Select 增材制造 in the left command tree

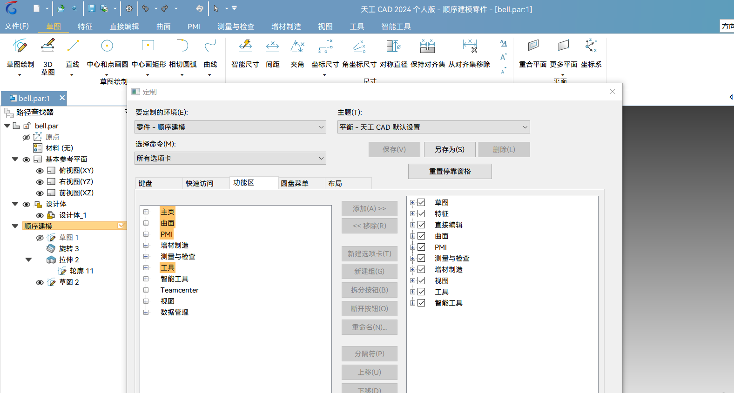pos(175,245)
